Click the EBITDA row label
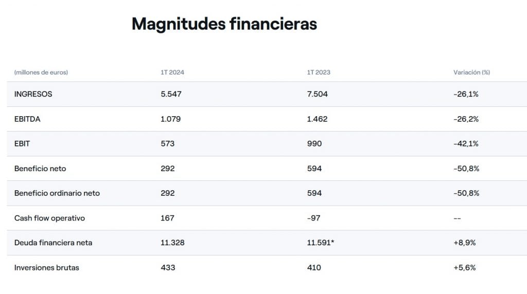This screenshot has width=527, height=294. click(27, 119)
